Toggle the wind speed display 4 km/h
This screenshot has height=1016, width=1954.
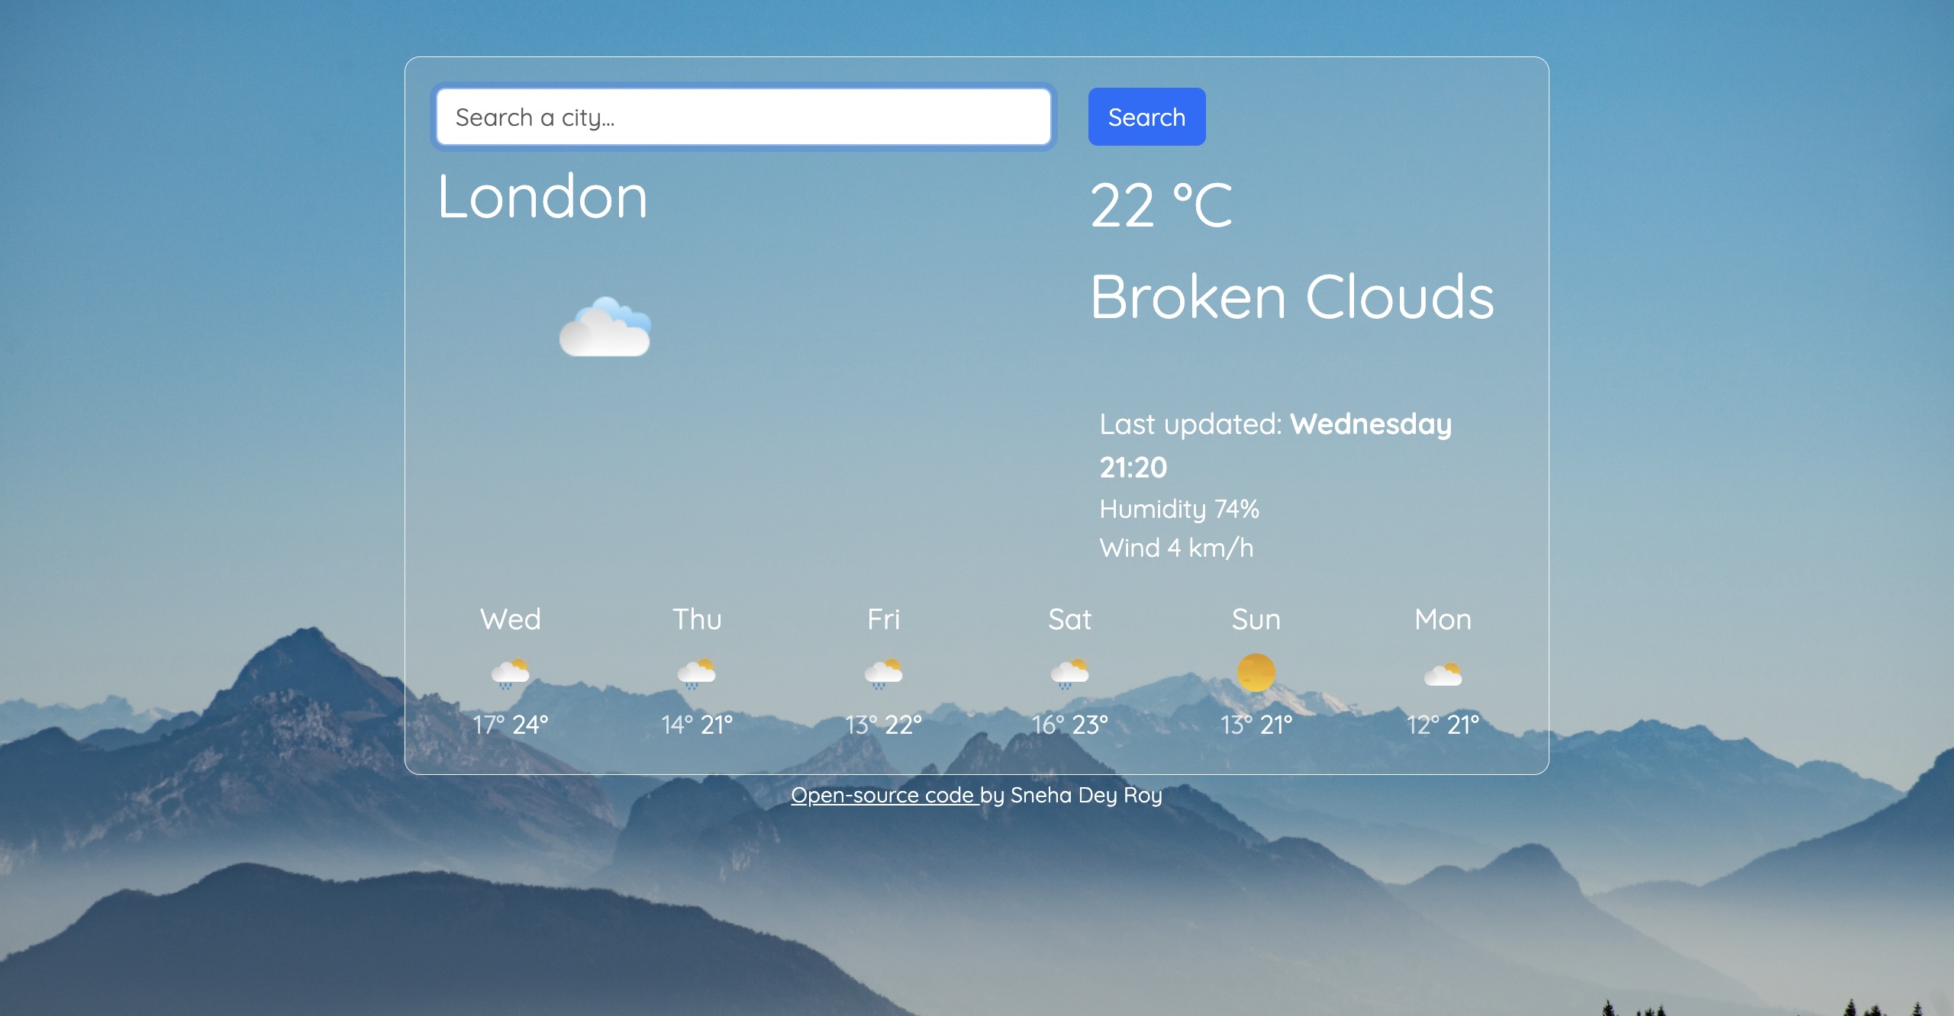click(x=1176, y=548)
